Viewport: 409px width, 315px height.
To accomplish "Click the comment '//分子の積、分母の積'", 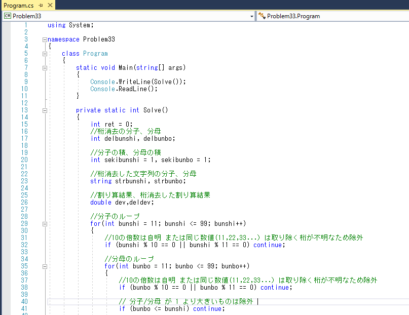I will point(126,152).
